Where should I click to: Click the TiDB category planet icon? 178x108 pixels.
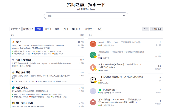click(13, 42)
